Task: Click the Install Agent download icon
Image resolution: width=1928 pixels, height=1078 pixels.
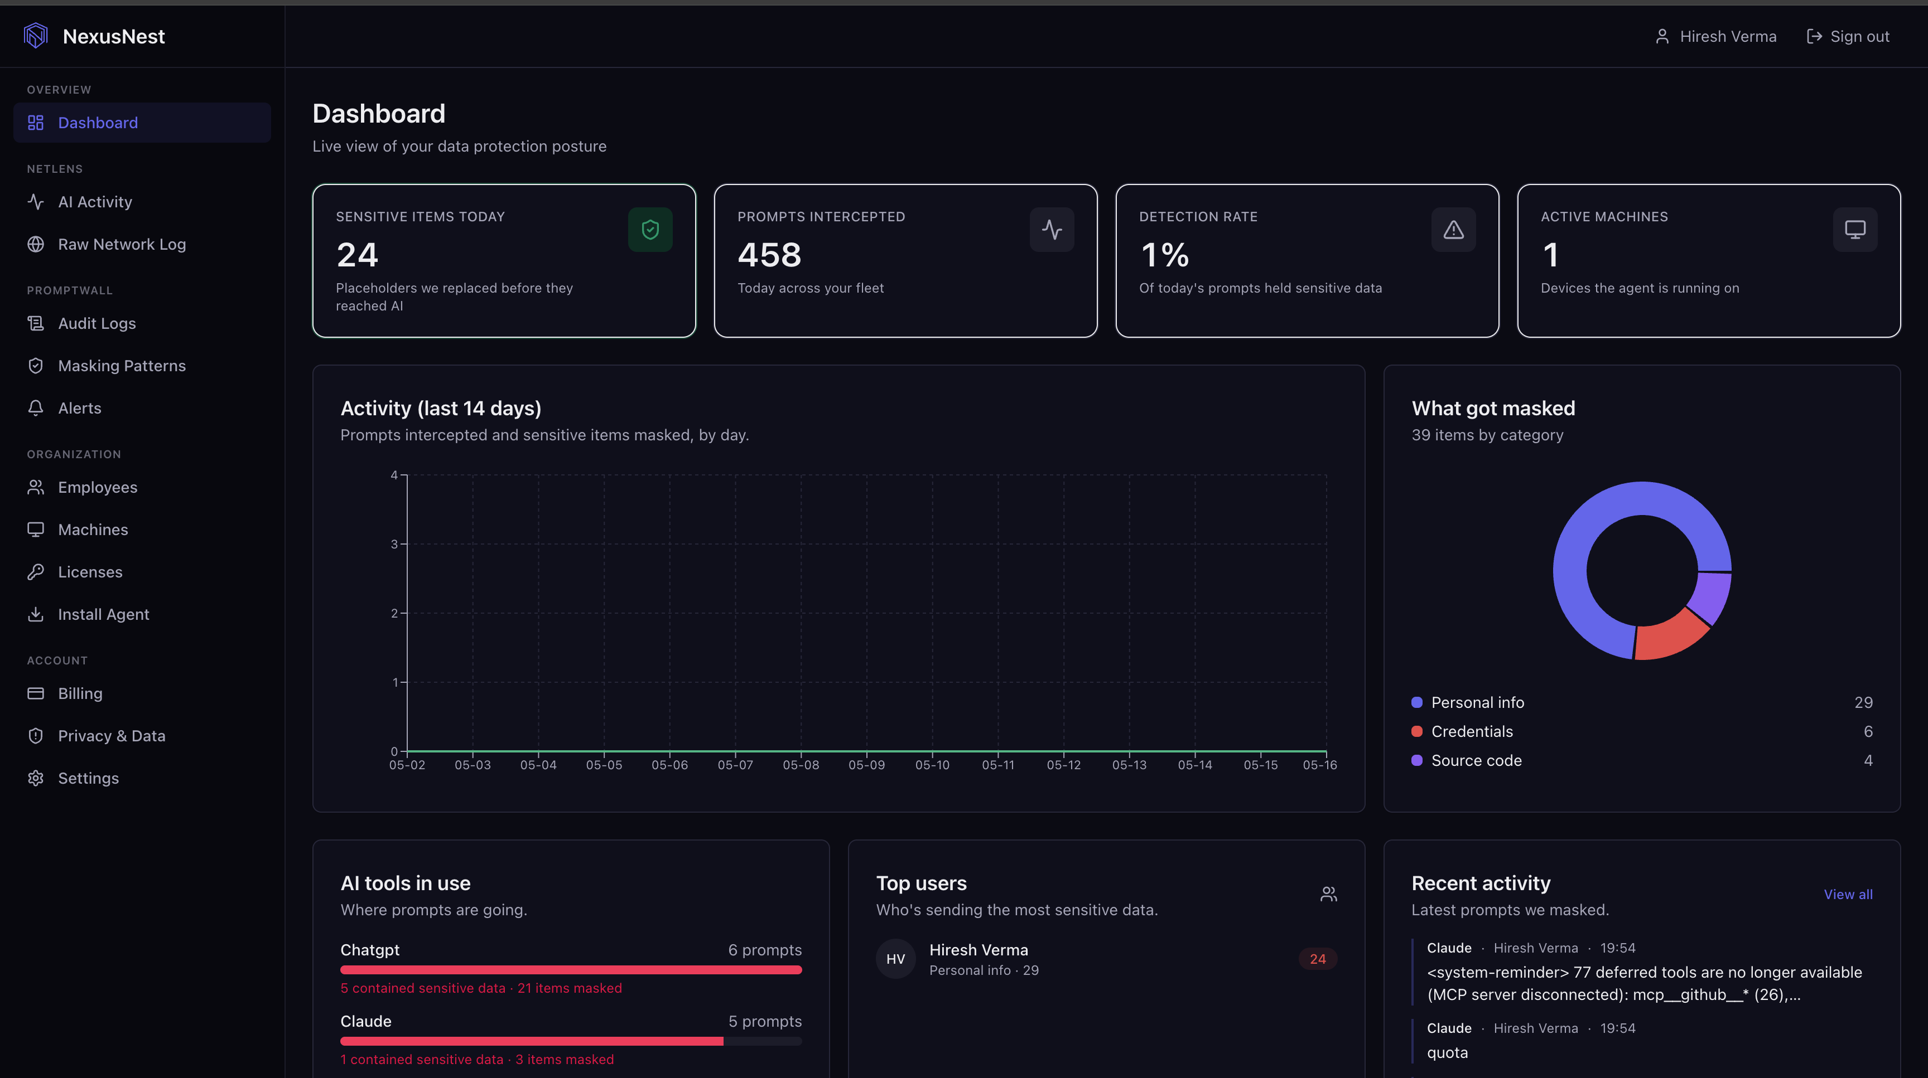Action: tap(36, 614)
